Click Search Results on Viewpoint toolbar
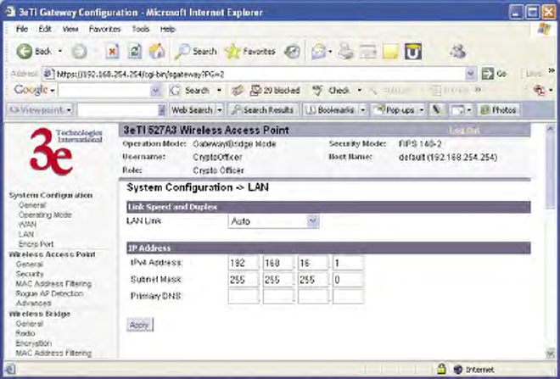The width and height of the screenshot is (560, 379). pyautogui.click(x=262, y=110)
